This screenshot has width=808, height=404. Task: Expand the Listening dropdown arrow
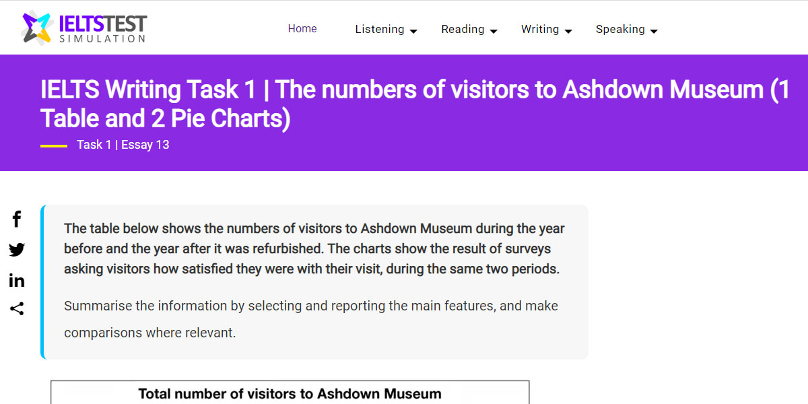[413, 30]
